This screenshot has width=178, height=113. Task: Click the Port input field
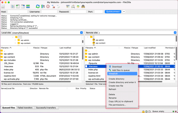point(98,12)
